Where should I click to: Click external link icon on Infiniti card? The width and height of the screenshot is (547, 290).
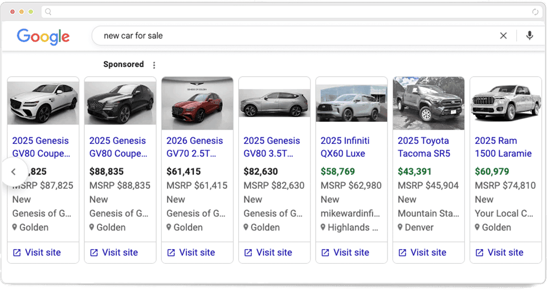(x=325, y=252)
